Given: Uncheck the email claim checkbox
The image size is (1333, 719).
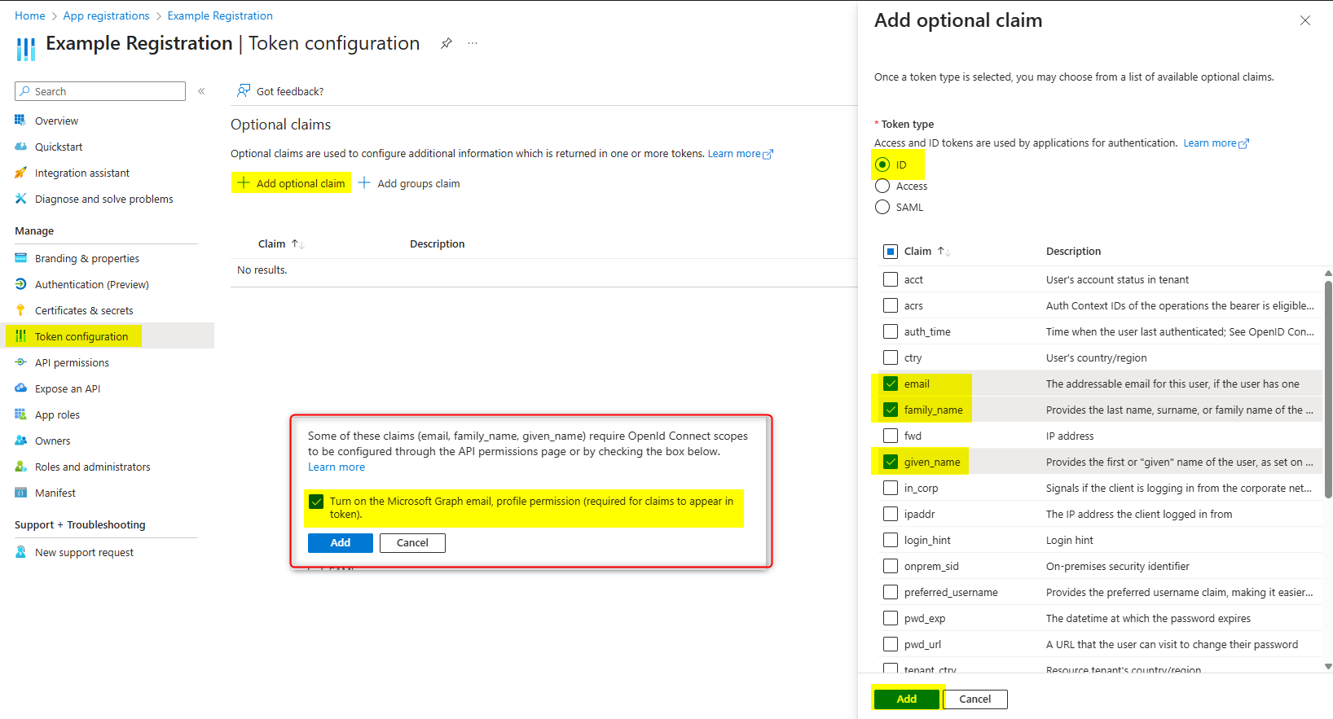Looking at the screenshot, I should click(891, 384).
